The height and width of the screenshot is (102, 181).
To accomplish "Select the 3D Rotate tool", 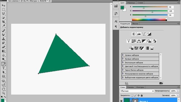I will (3, 81).
